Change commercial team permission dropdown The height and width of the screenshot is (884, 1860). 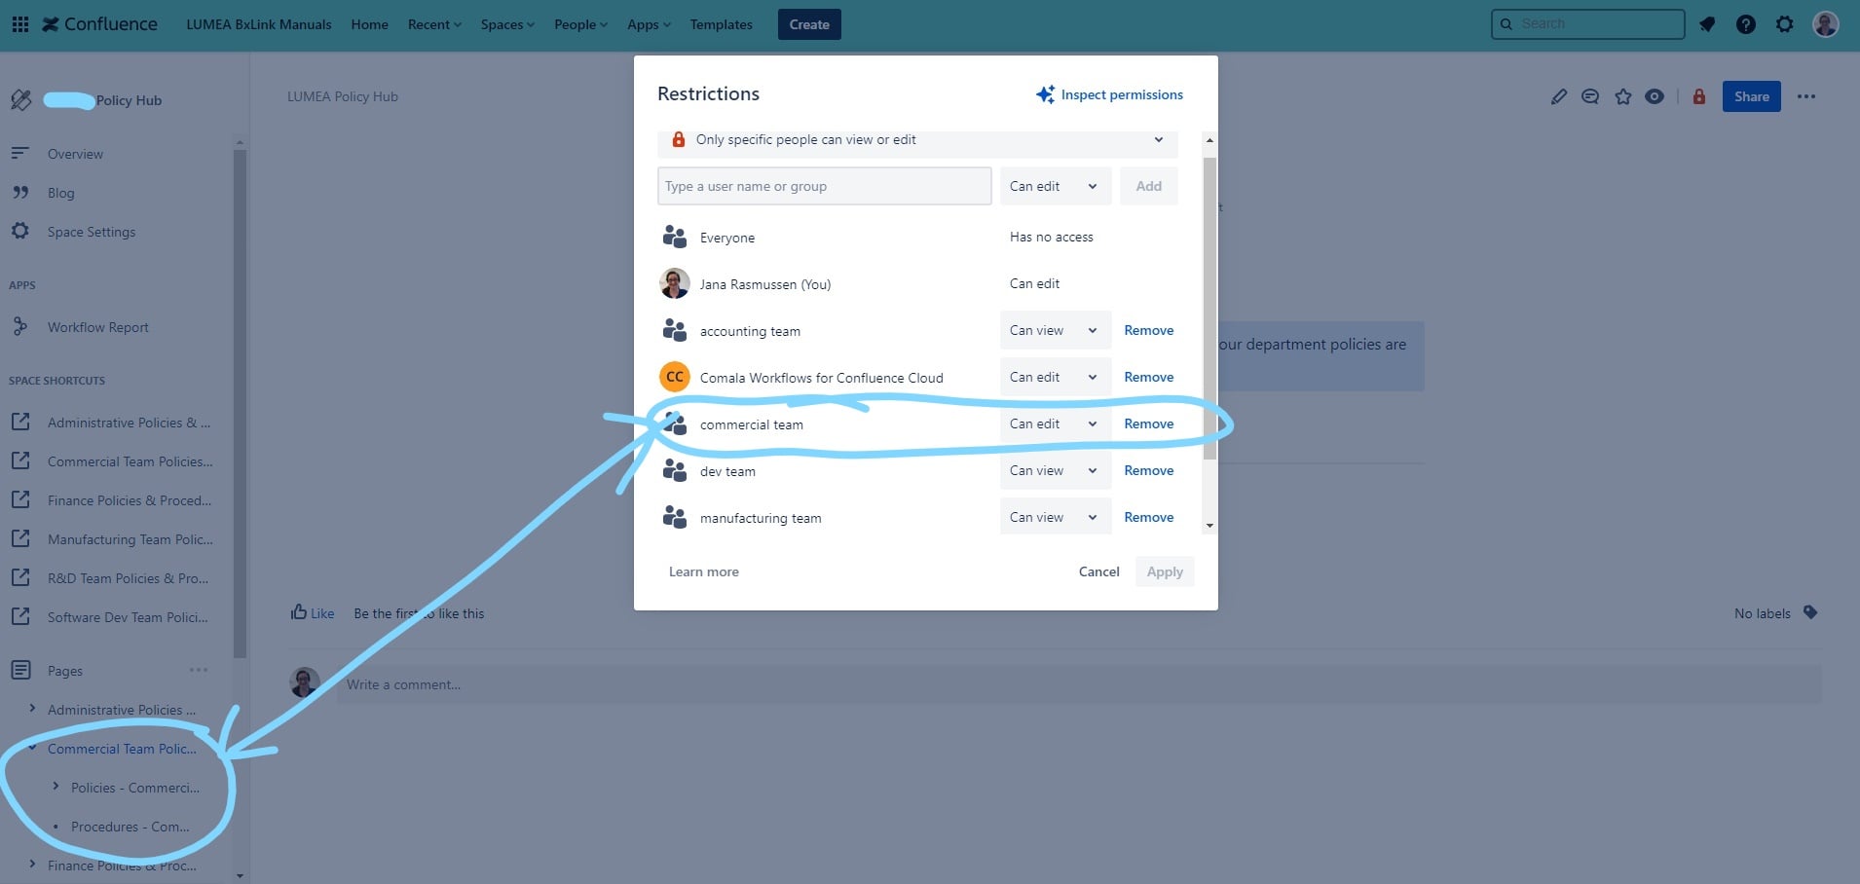(x=1055, y=424)
